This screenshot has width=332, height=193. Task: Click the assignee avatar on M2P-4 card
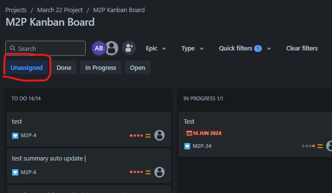159,135
